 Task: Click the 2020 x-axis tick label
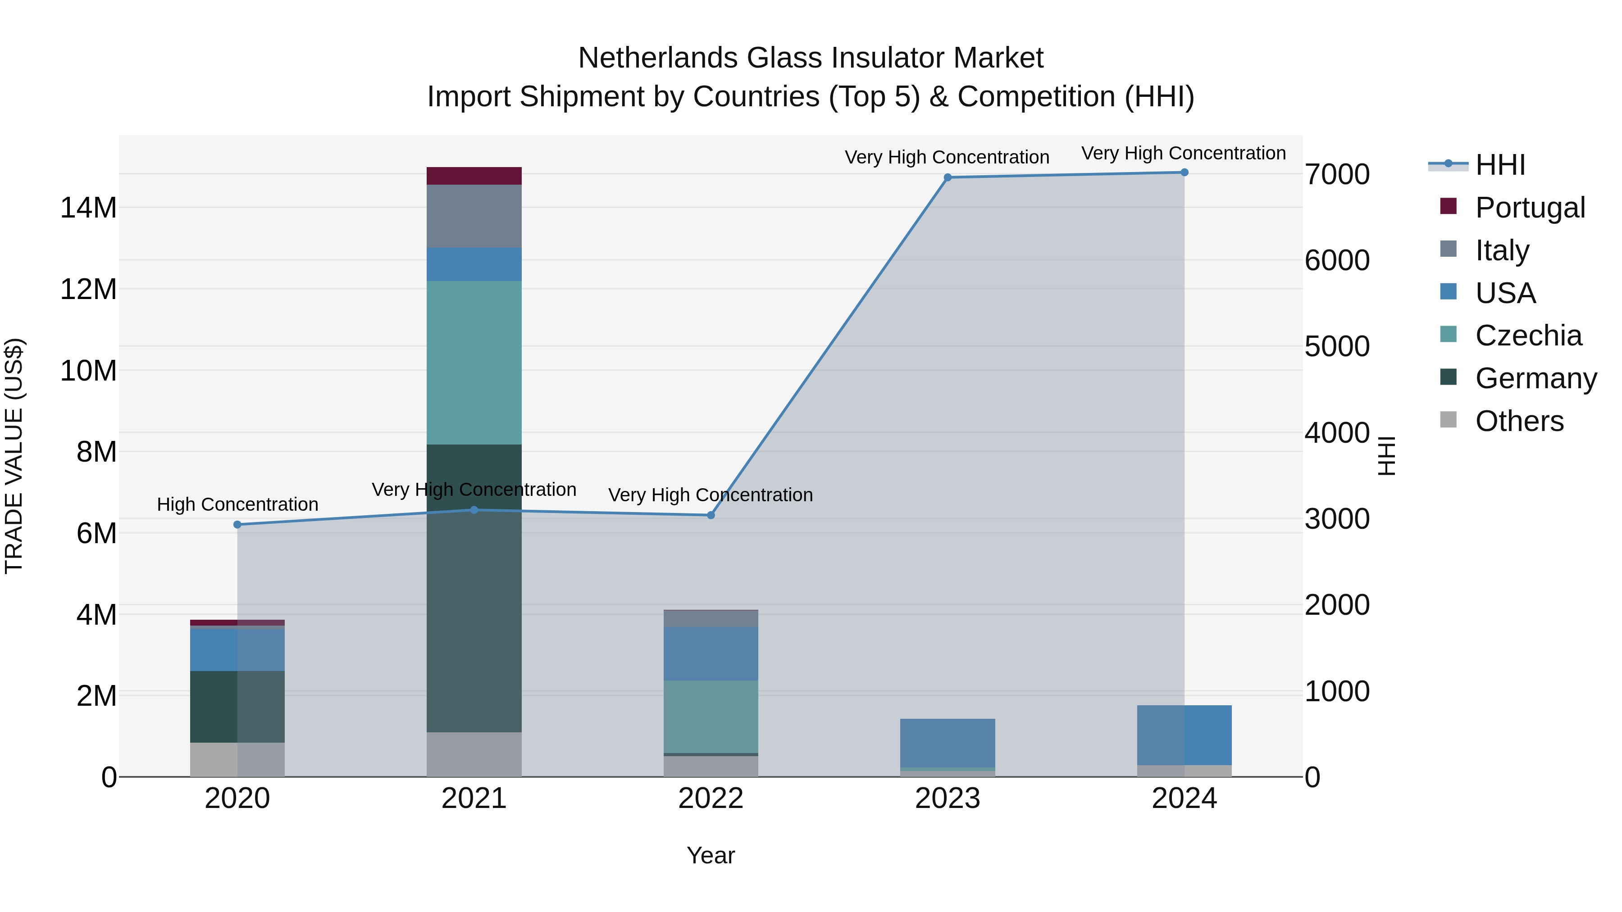click(237, 799)
